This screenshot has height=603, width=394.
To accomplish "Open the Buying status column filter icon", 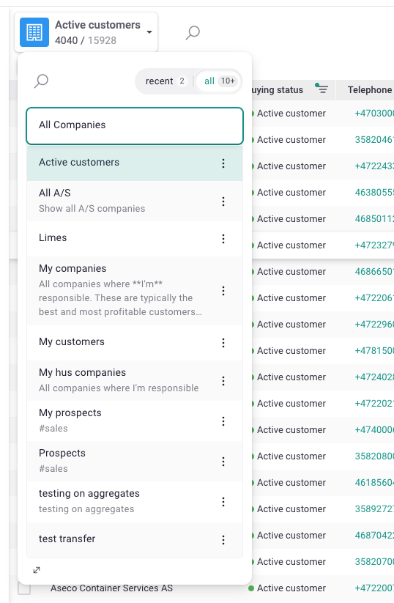I will [x=321, y=89].
